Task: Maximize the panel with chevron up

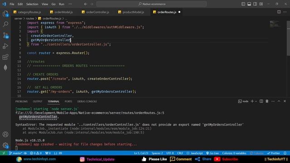Action: click(279, 101)
